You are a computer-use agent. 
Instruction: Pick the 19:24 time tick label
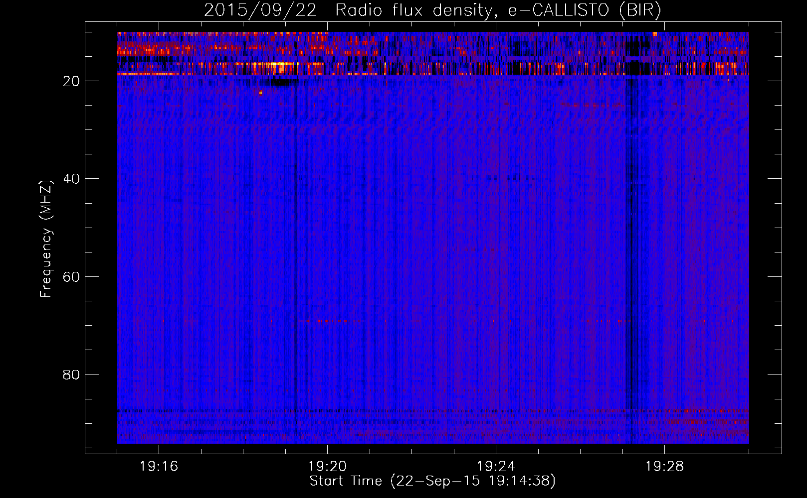pyautogui.click(x=496, y=467)
